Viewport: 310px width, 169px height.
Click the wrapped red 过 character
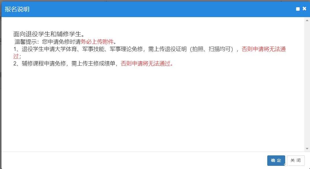[x=16, y=56]
